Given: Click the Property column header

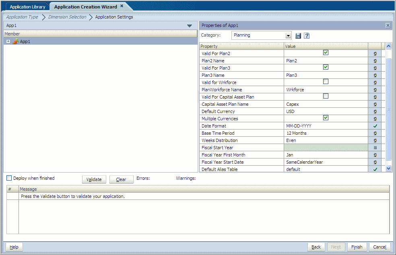Looking at the screenshot, I should pyautogui.click(x=241, y=46).
